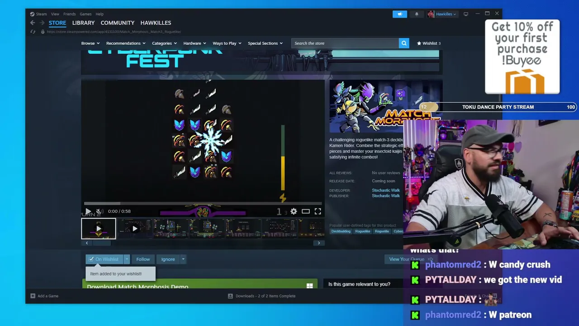579x326 pixels.
Task: Open the Stochastic Walk publisher link
Action: tap(386, 196)
